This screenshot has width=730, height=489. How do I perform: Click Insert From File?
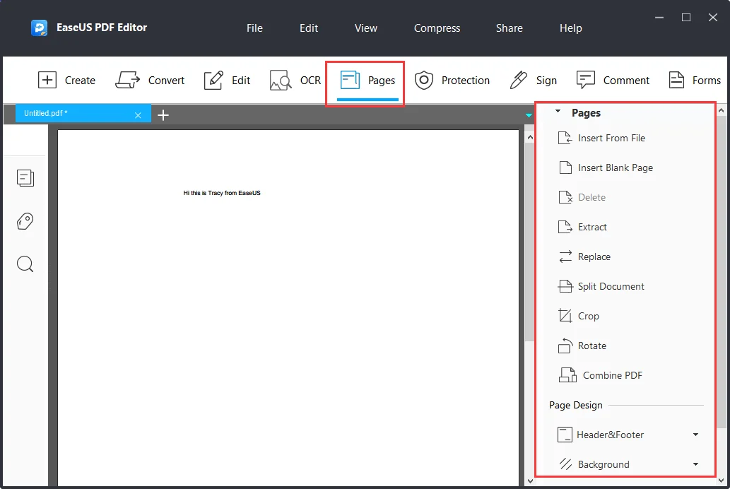pos(601,138)
